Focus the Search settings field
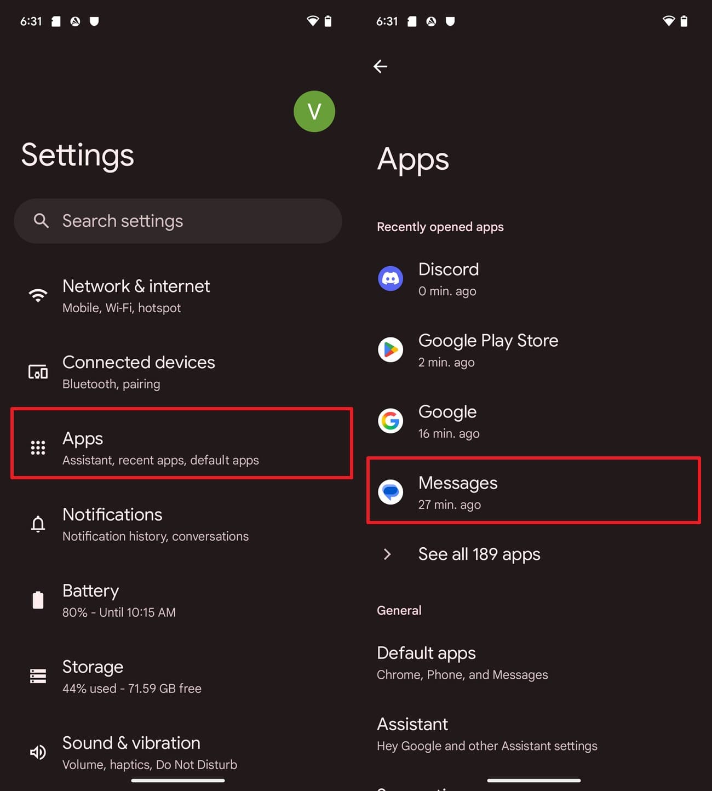The width and height of the screenshot is (712, 791). click(178, 221)
